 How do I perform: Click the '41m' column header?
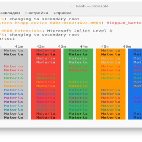pyautogui.click(x=19, y=47)
